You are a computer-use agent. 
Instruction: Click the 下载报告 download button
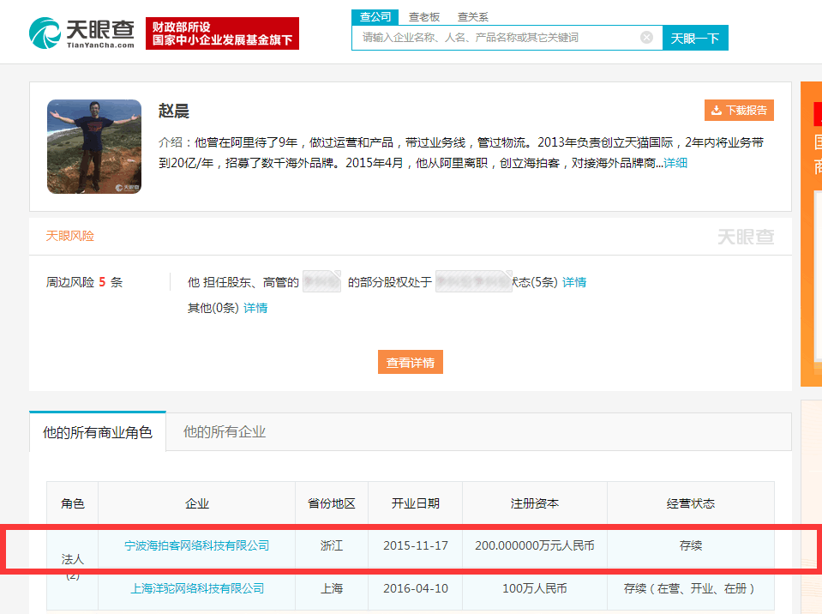[739, 110]
